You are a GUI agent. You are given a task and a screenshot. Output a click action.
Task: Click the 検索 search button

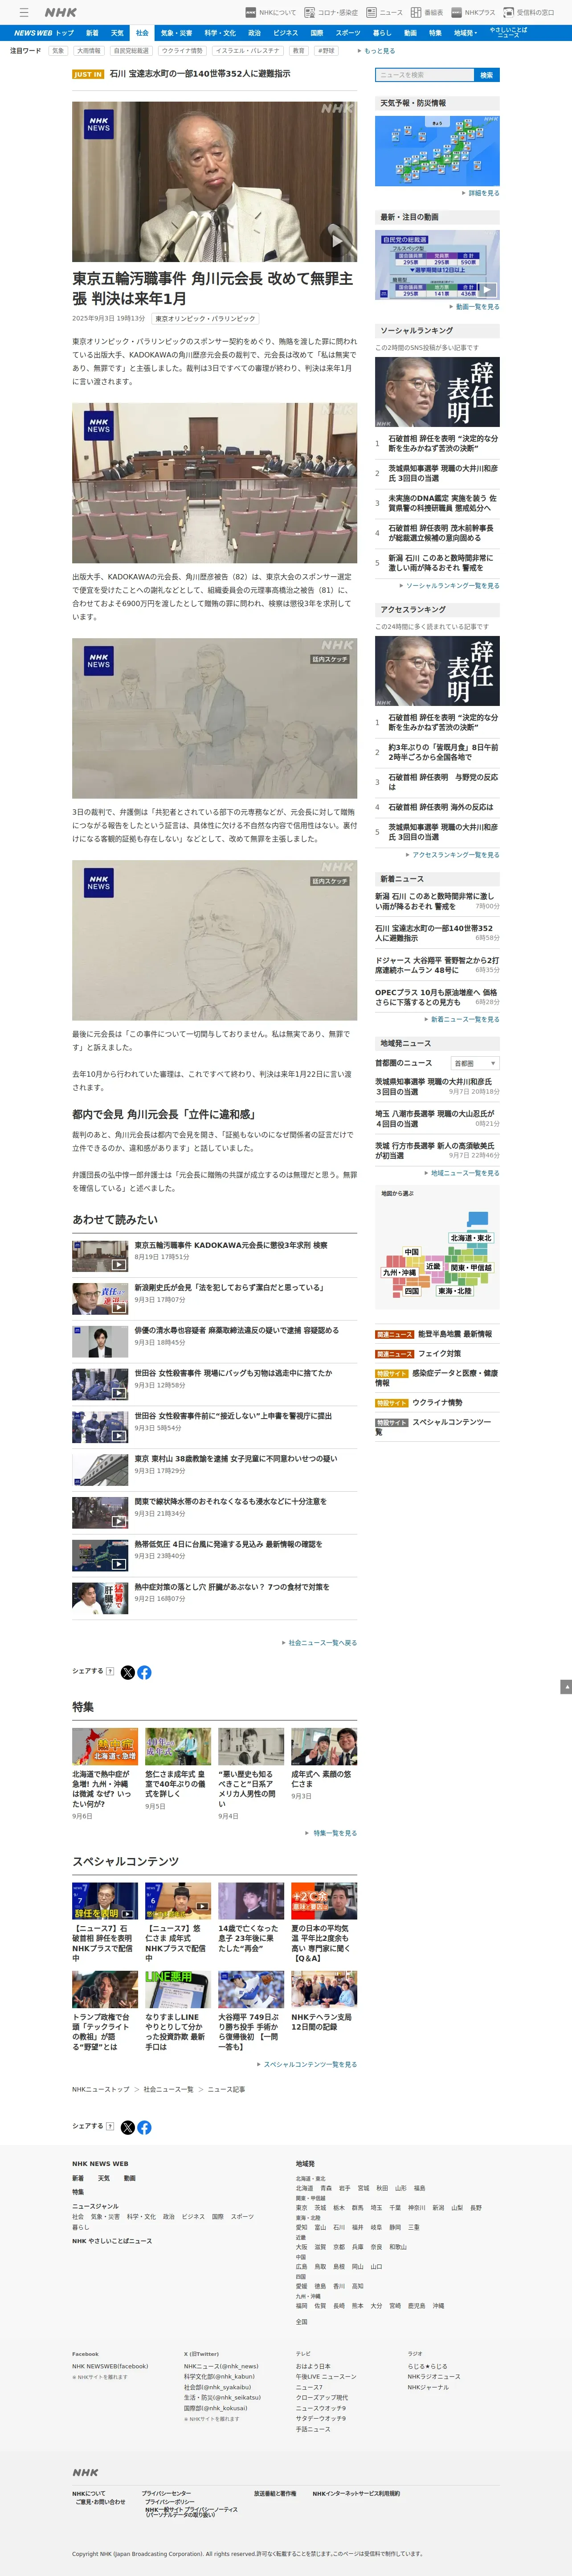coord(486,75)
